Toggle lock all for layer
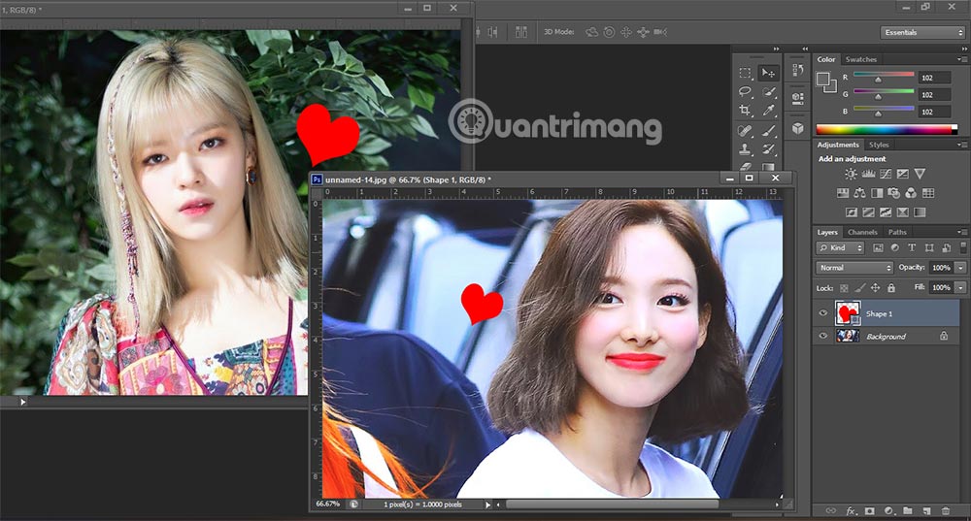 click(891, 288)
